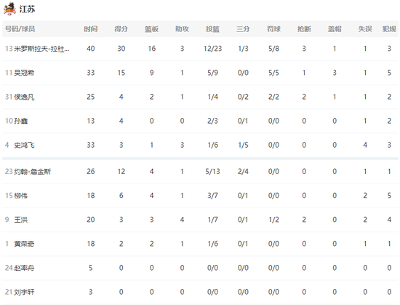
Task: Click the 罚球 column header
Action: (273, 29)
